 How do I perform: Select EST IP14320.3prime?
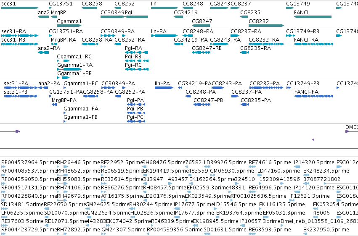[x=297, y=167]
